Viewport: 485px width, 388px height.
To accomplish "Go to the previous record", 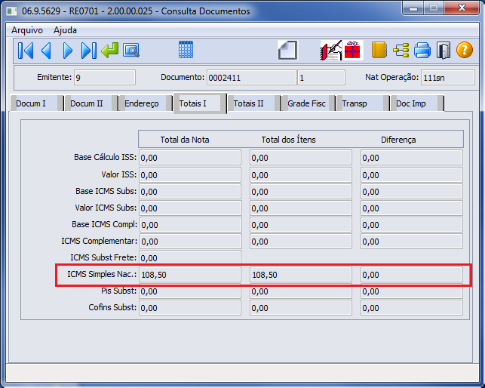I will [47, 51].
